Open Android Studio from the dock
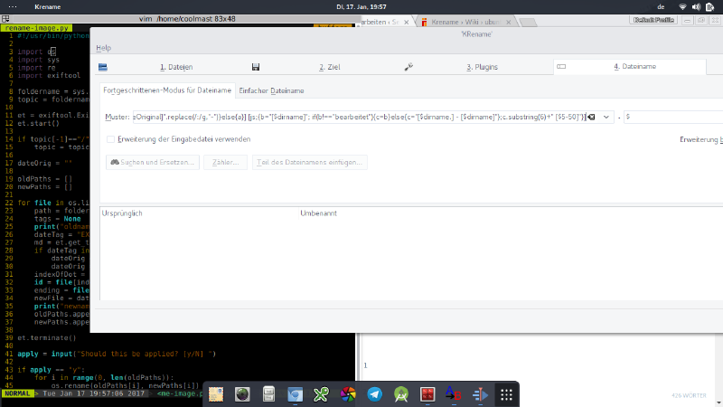The height and width of the screenshot is (407, 723). tap(401, 394)
